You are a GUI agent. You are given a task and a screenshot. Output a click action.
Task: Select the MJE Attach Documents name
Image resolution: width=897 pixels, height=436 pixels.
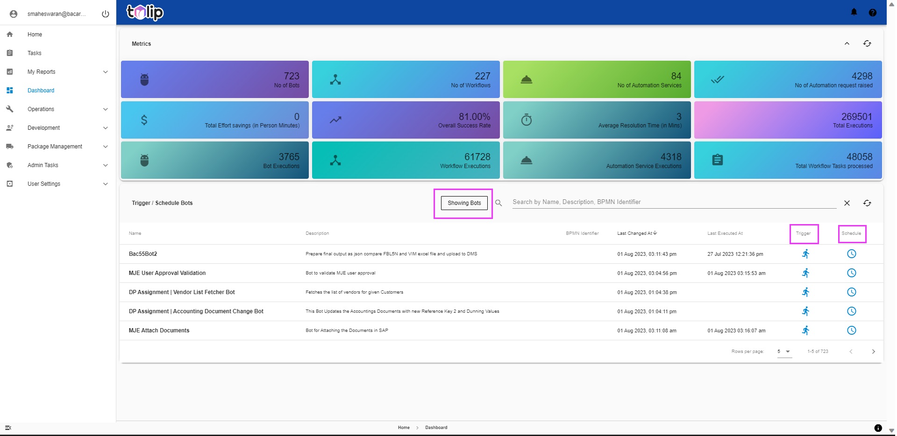click(159, 331)
